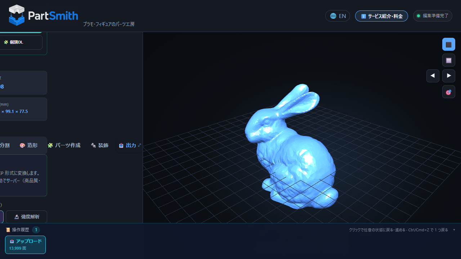Select the light square view mode icon
This screenshot has width=461, height=259.
coord(449,60)
